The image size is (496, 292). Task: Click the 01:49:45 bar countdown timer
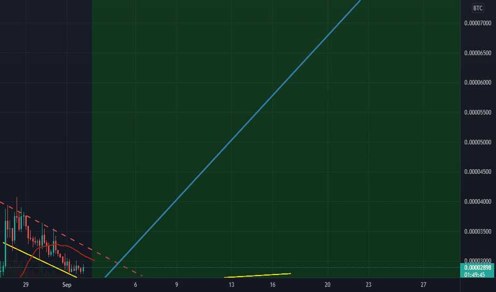[x=475, y=274]
